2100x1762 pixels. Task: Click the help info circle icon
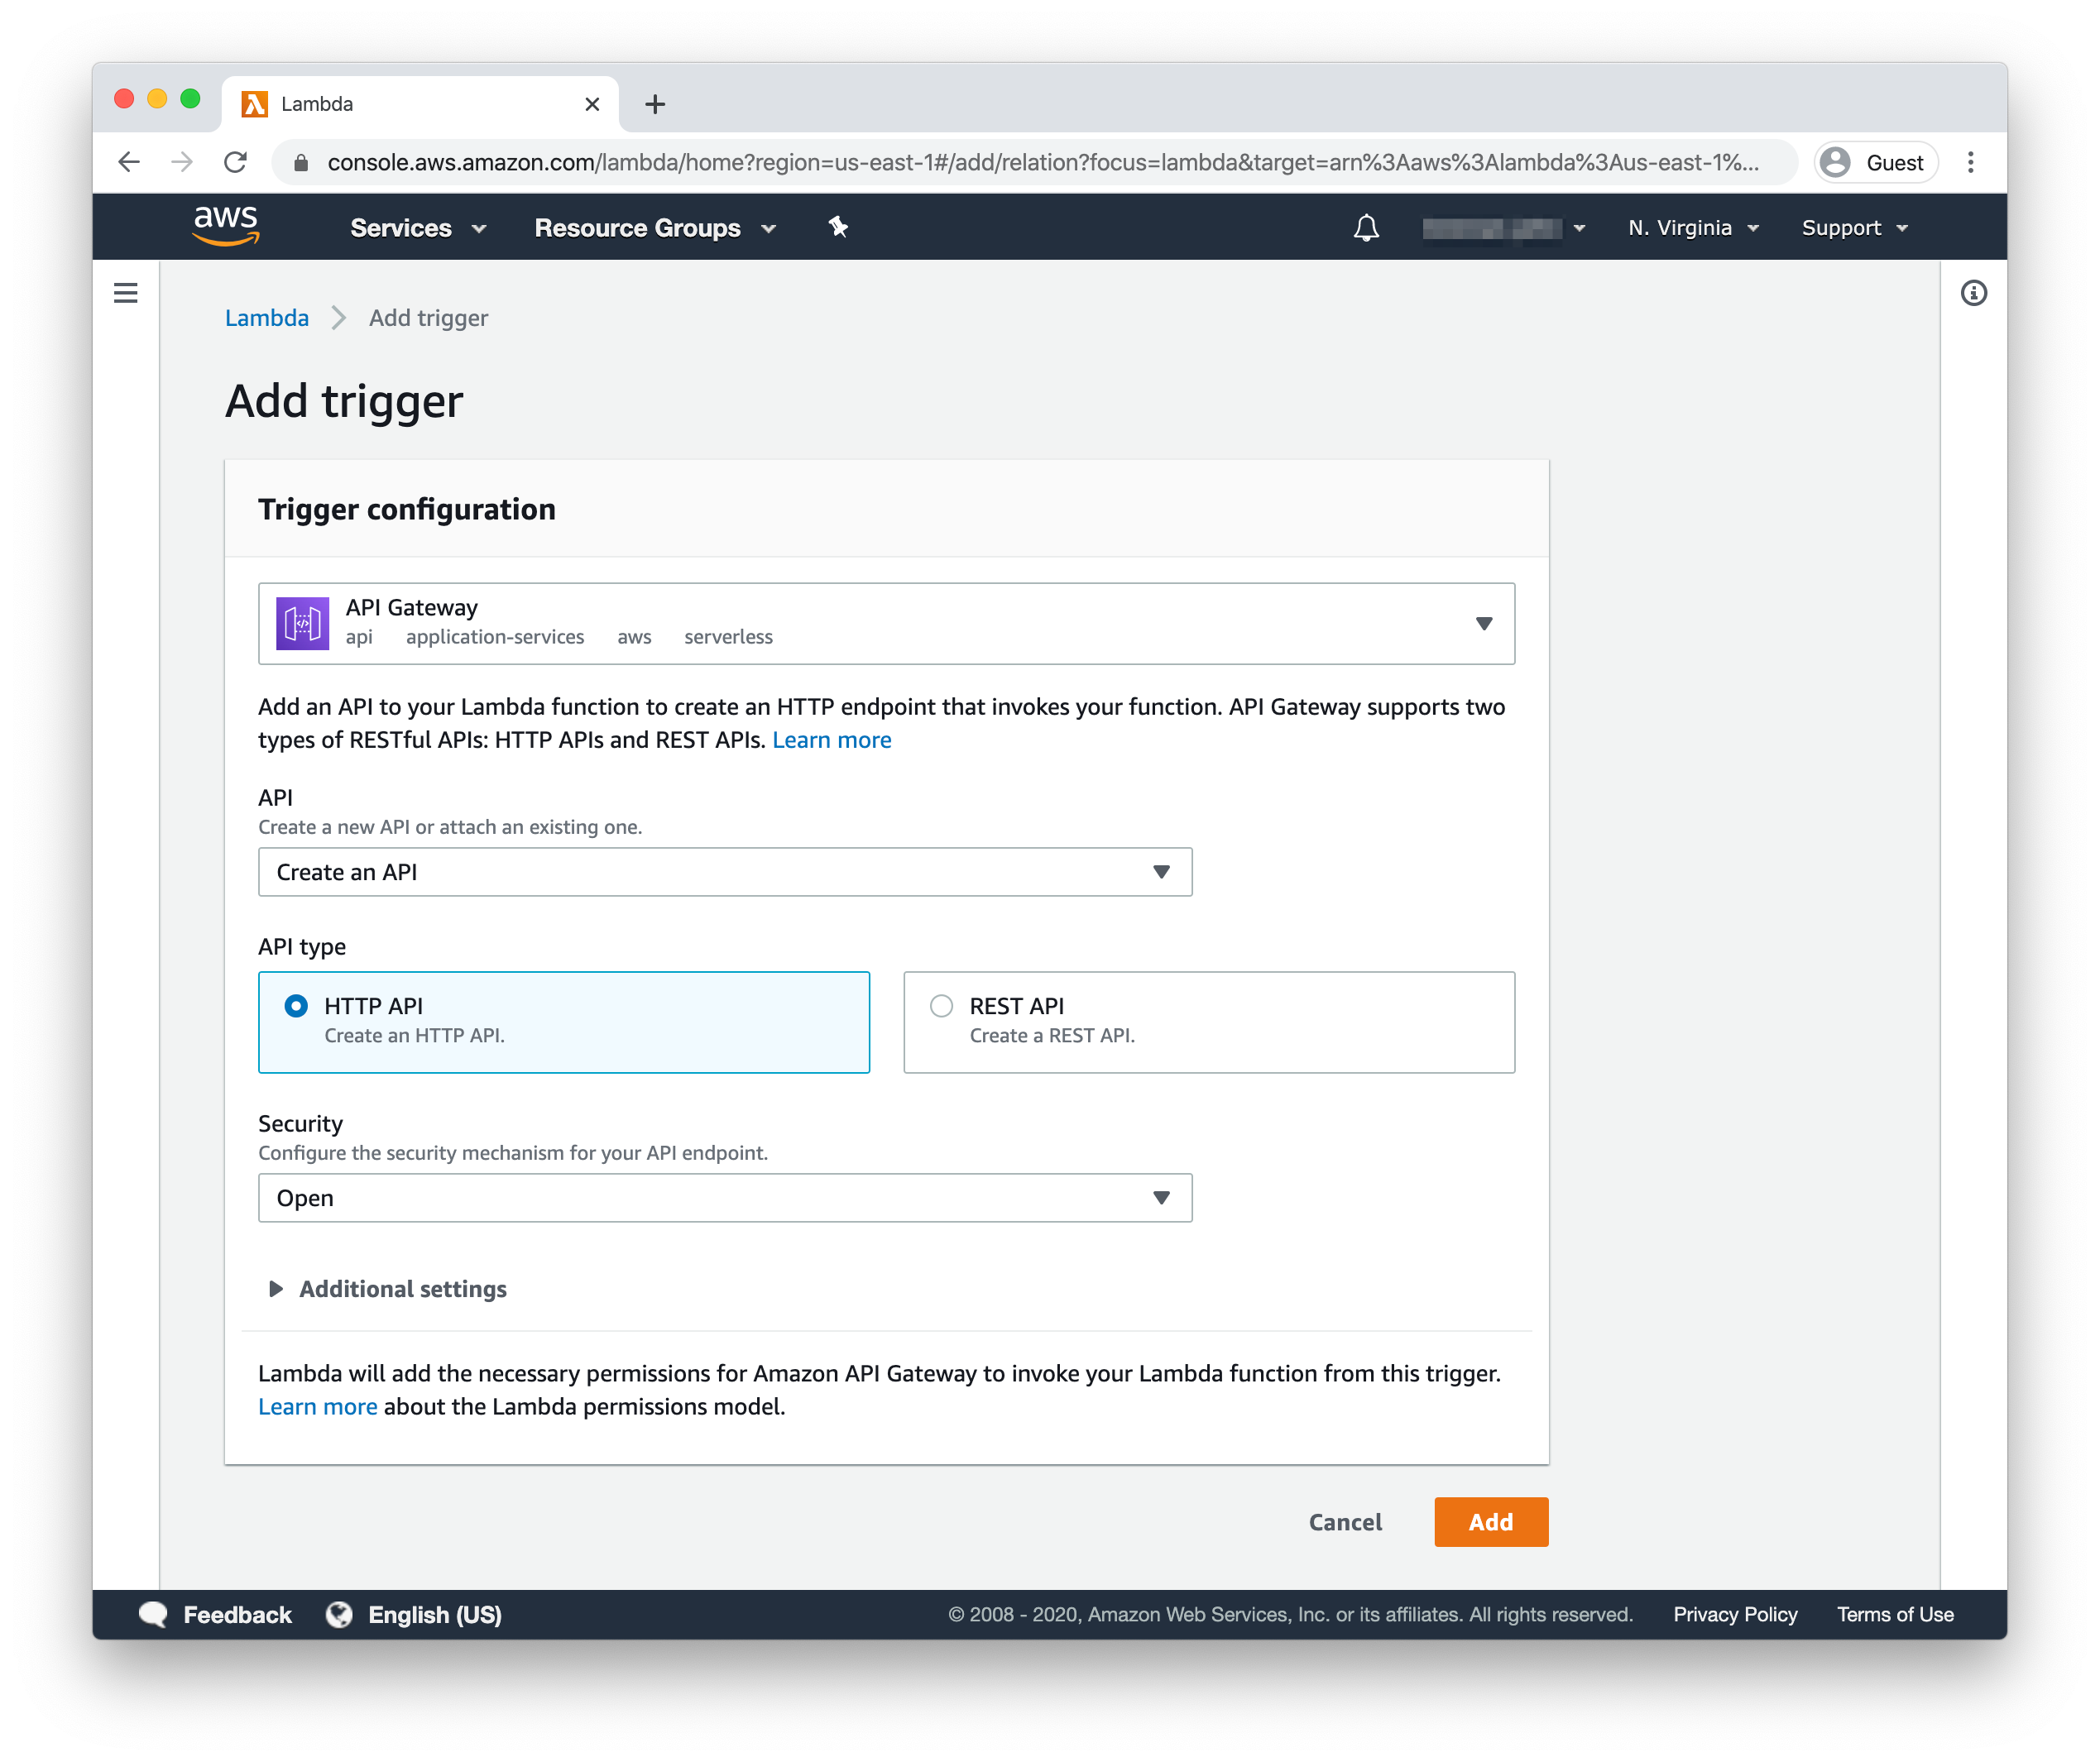(1973, 292)
